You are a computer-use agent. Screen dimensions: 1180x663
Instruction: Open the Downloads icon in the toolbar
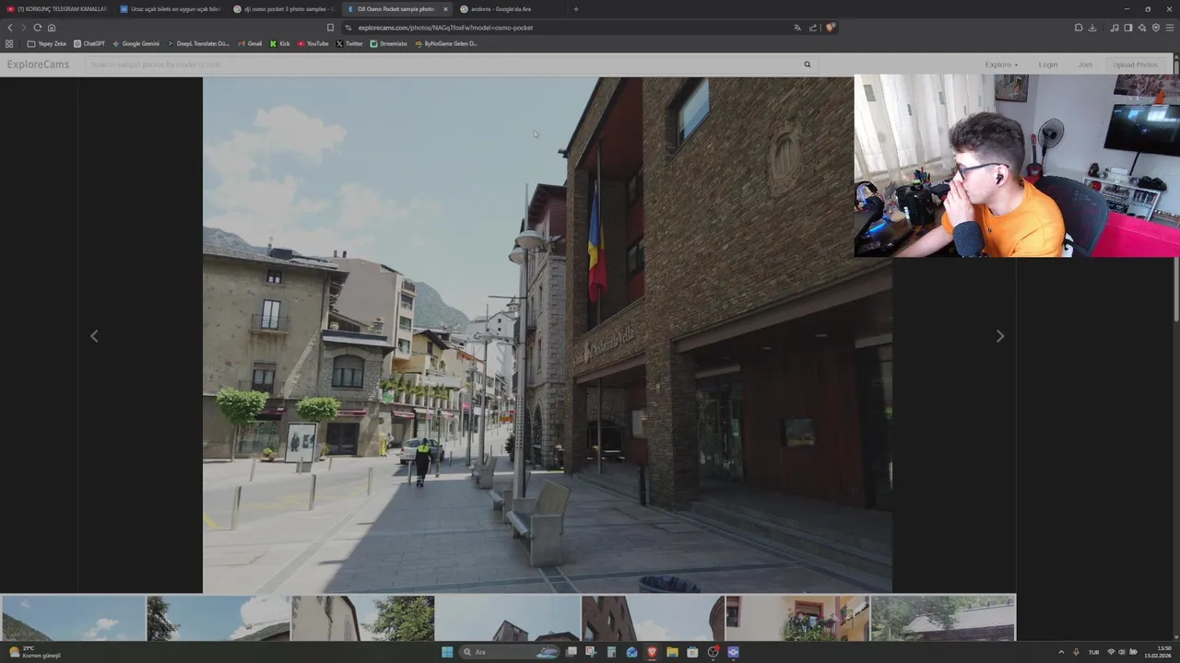point(1092,28)
